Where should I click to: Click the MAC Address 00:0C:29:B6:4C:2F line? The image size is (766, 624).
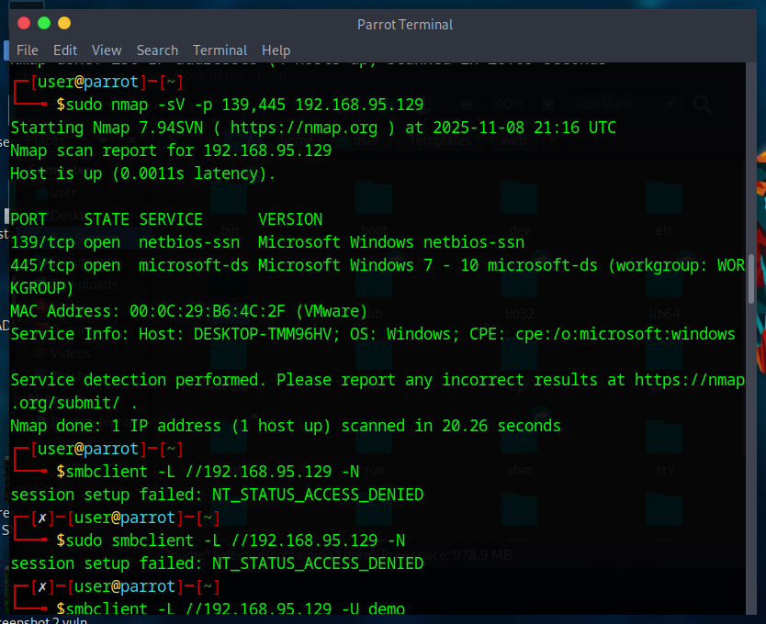188,311
